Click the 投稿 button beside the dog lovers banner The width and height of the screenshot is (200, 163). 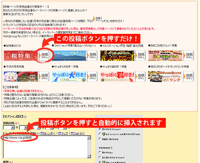92,77
